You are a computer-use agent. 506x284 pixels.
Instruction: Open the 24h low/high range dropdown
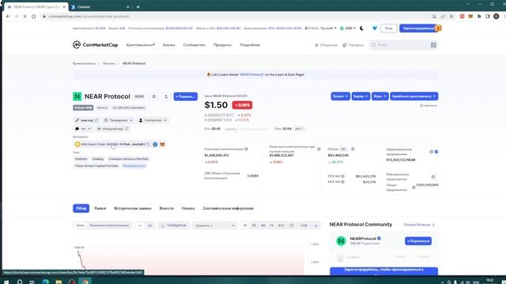tap(300, 129)
